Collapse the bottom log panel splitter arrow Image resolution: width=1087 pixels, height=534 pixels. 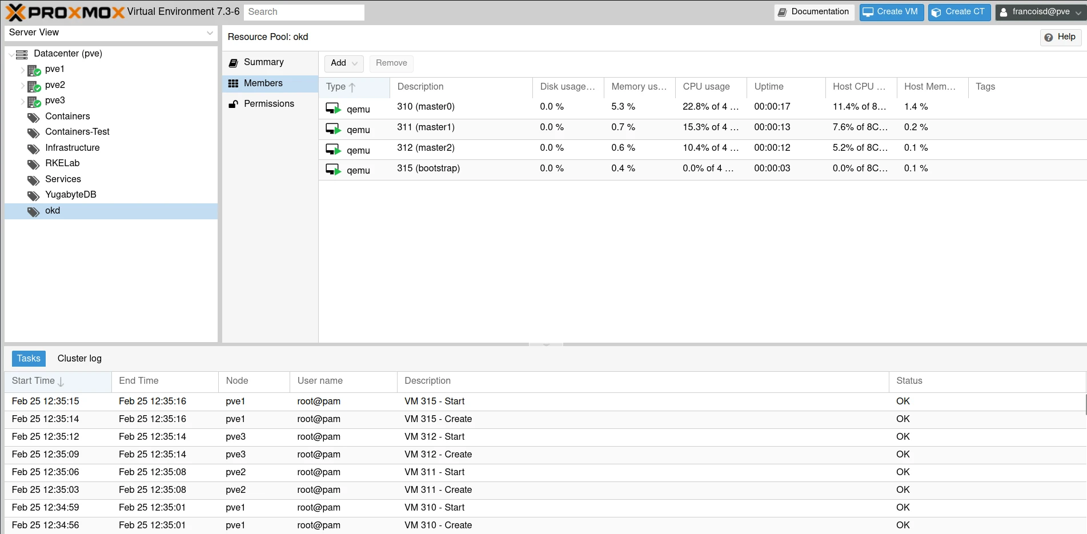(546, 344)
